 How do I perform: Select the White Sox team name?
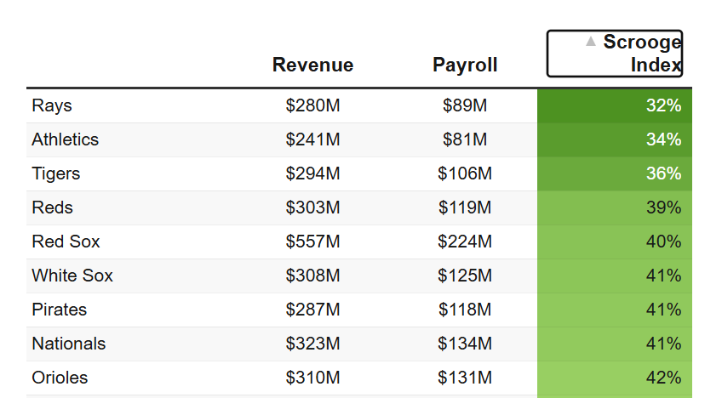coord(72,276)
